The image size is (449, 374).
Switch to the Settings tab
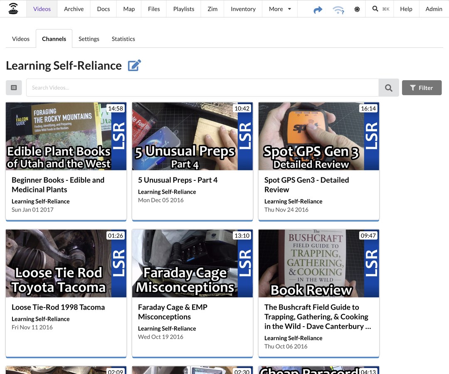tap(89, 39)
